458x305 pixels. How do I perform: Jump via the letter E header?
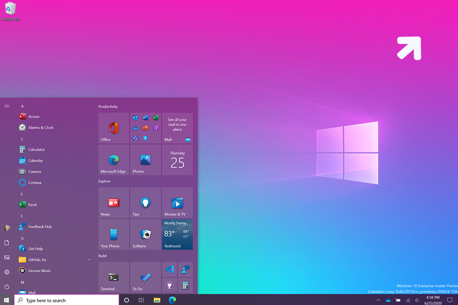point(22,194)
